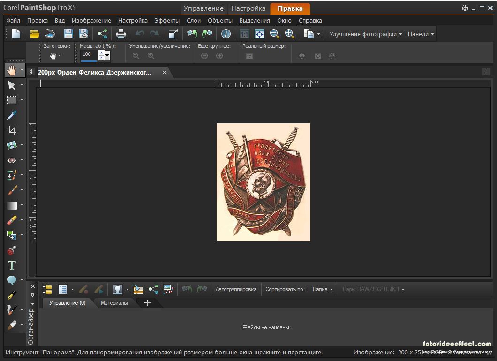Select the Paint Brush tool

(x=12, y=190)
